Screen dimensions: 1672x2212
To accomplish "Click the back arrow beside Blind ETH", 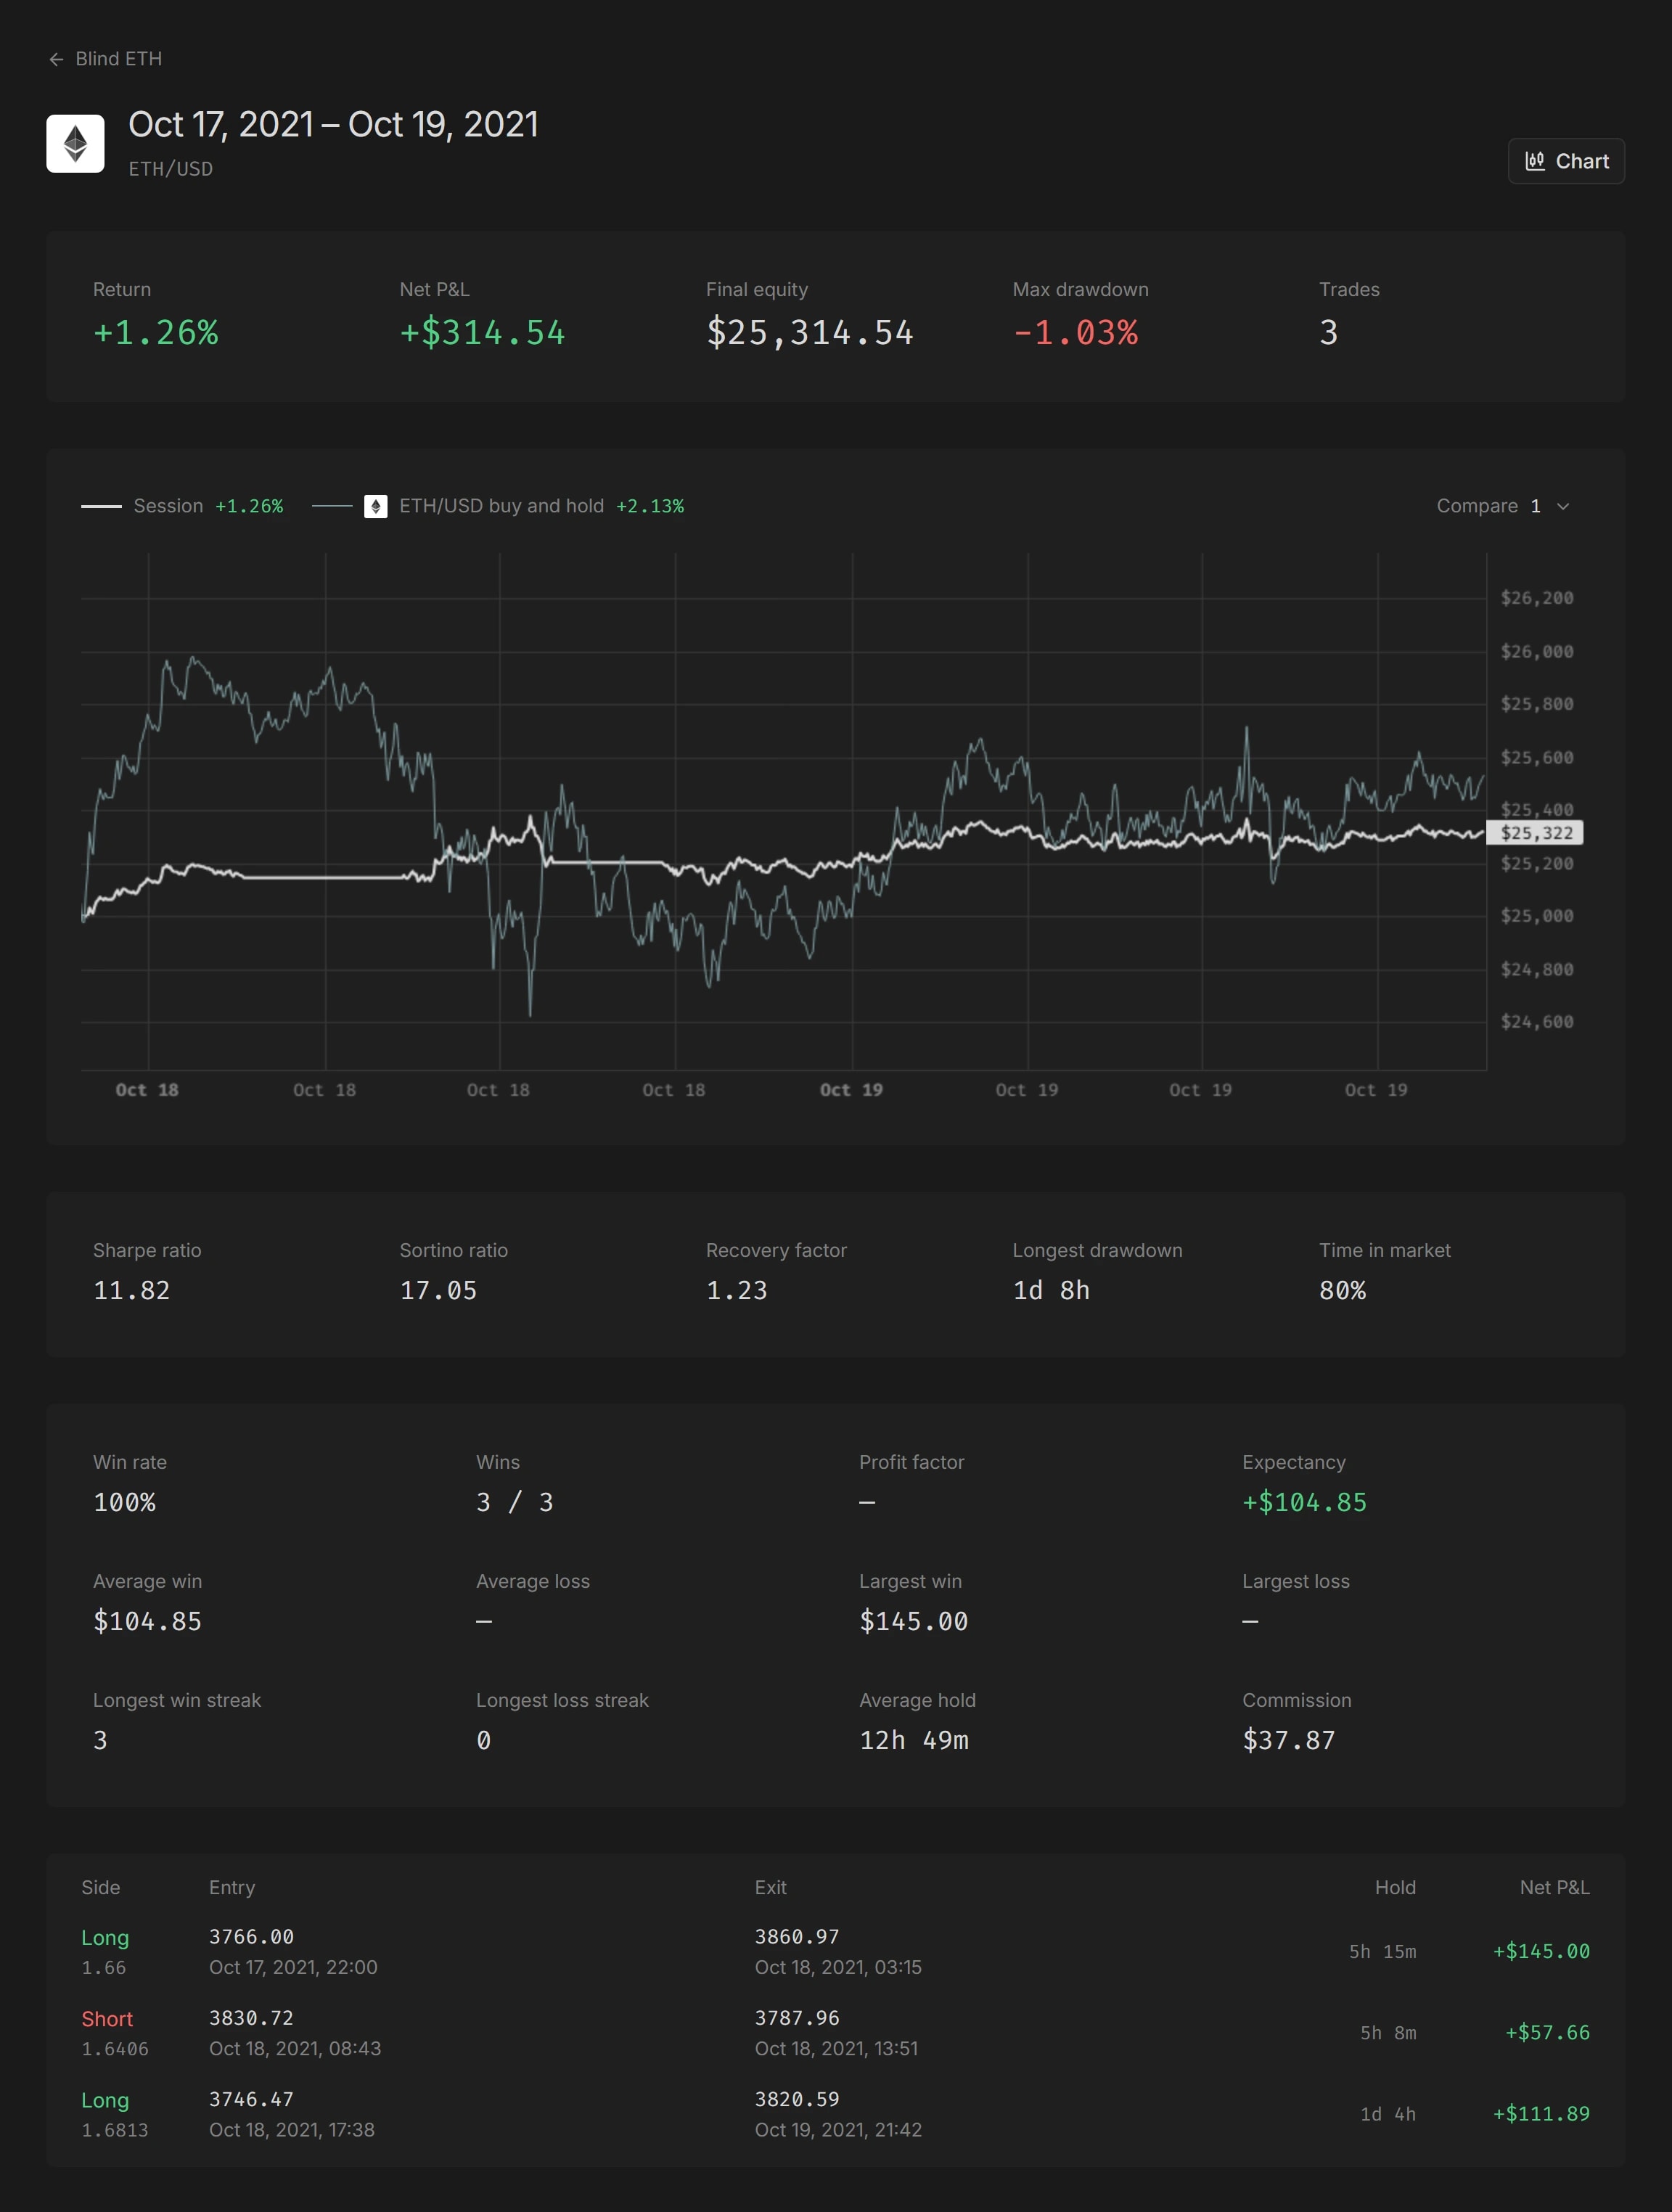I will click(x=56, y=59).
